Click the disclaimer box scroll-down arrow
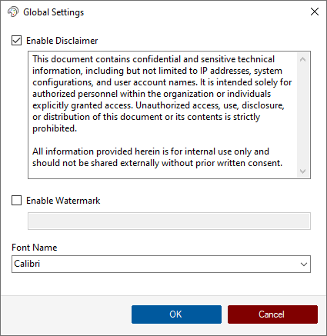This screenshot has width=327, height=336. [302, 171]
